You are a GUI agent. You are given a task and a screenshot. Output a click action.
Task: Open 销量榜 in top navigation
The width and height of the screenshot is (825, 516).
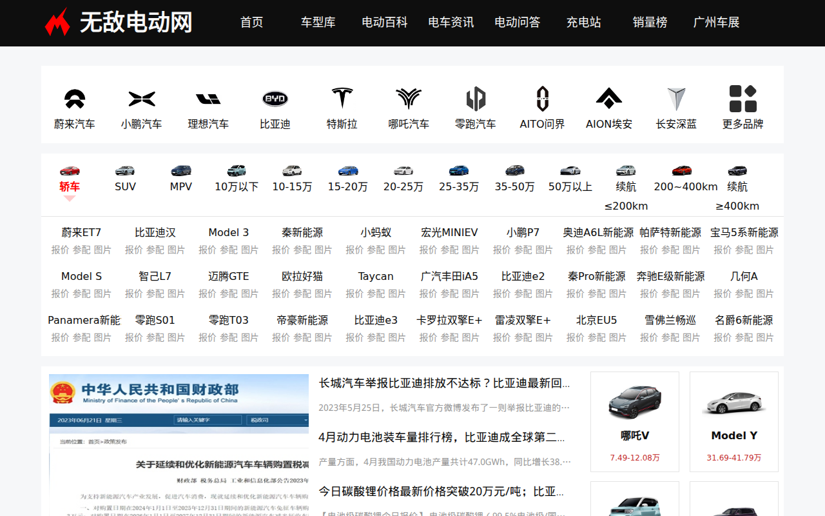pos(650,23)
